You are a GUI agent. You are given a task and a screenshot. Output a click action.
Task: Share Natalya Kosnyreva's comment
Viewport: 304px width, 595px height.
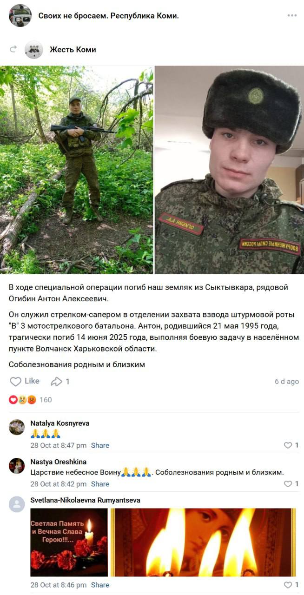[x=100, y=445]
